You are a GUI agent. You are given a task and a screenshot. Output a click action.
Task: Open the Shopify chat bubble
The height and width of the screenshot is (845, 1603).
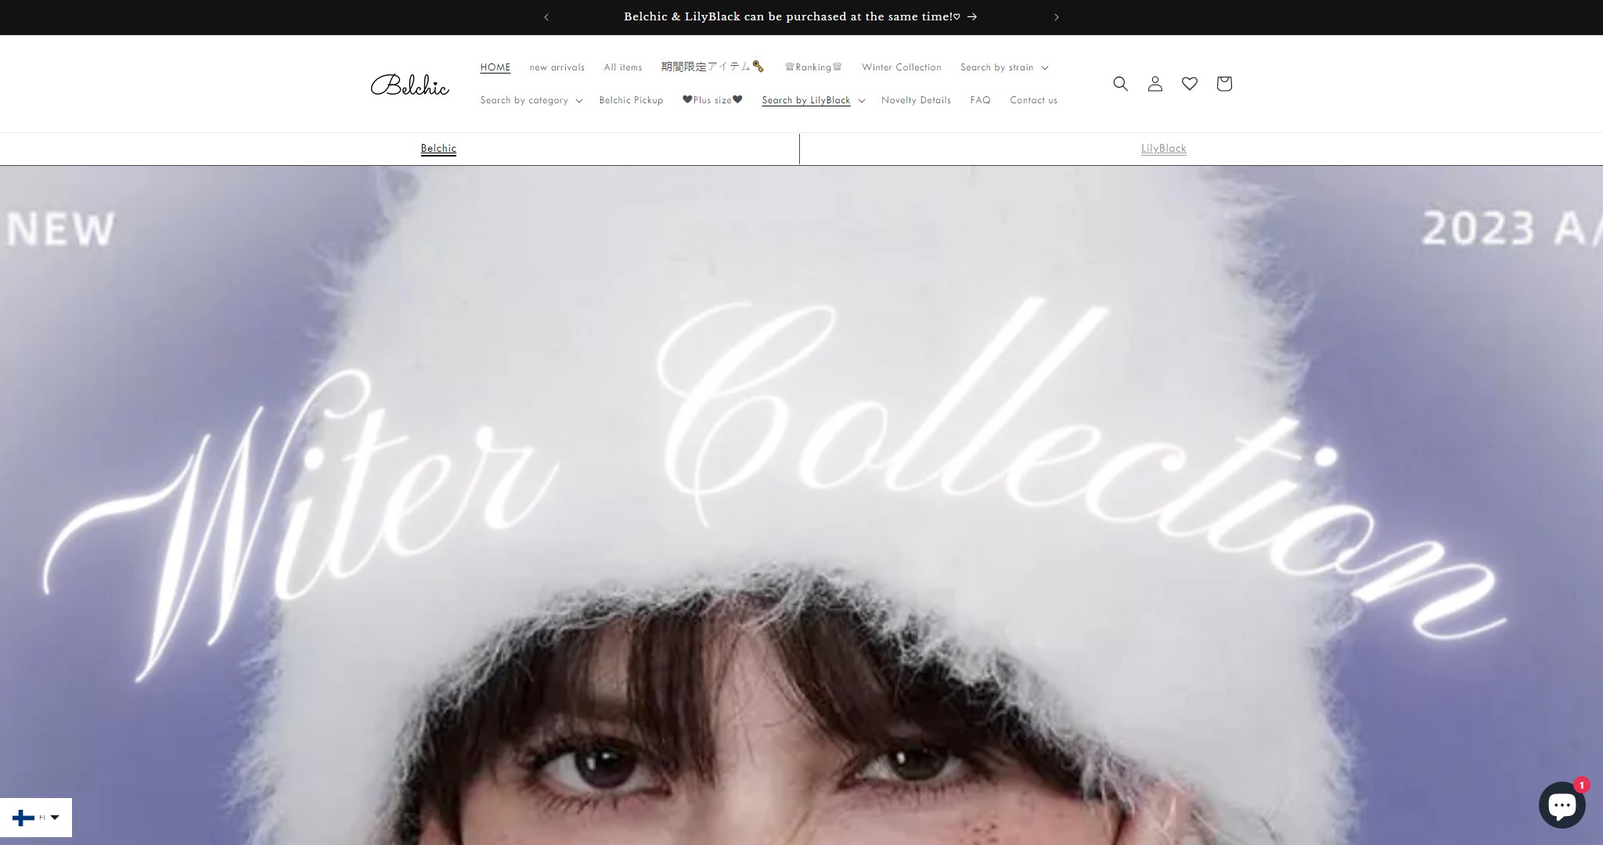click(1561, 805)
